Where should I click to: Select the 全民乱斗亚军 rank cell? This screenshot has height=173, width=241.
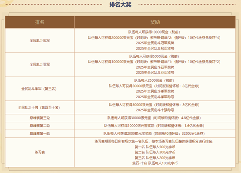tap(40, 64)
